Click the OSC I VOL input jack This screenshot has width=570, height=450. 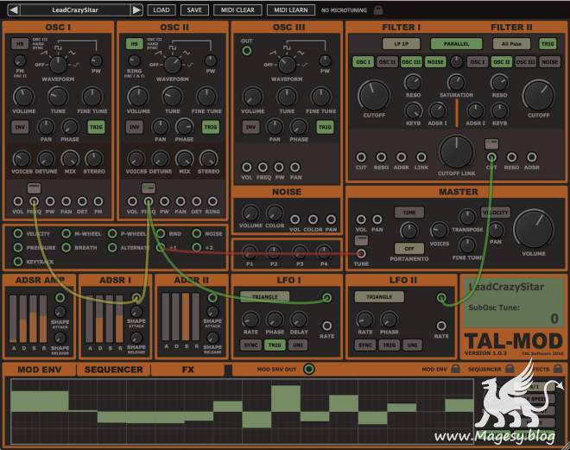[x=18, y=201]
